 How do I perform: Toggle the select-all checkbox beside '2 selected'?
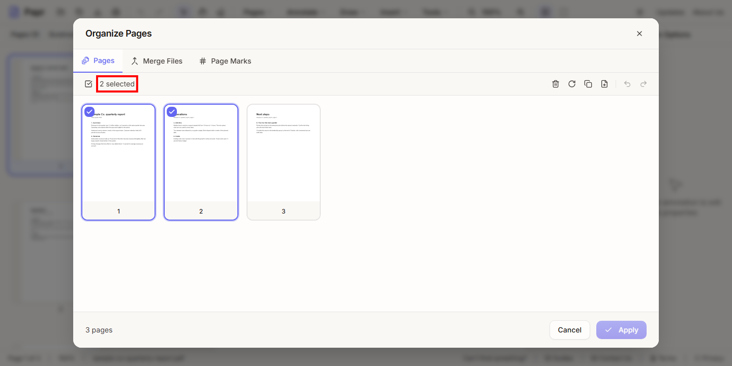click(88, 84)
